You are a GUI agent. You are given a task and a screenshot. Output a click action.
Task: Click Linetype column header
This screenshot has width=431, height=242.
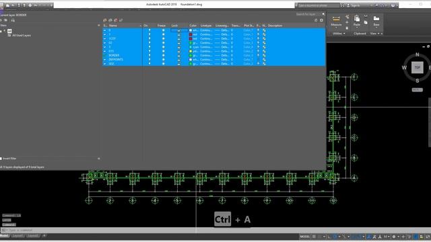tap(206, 26)
